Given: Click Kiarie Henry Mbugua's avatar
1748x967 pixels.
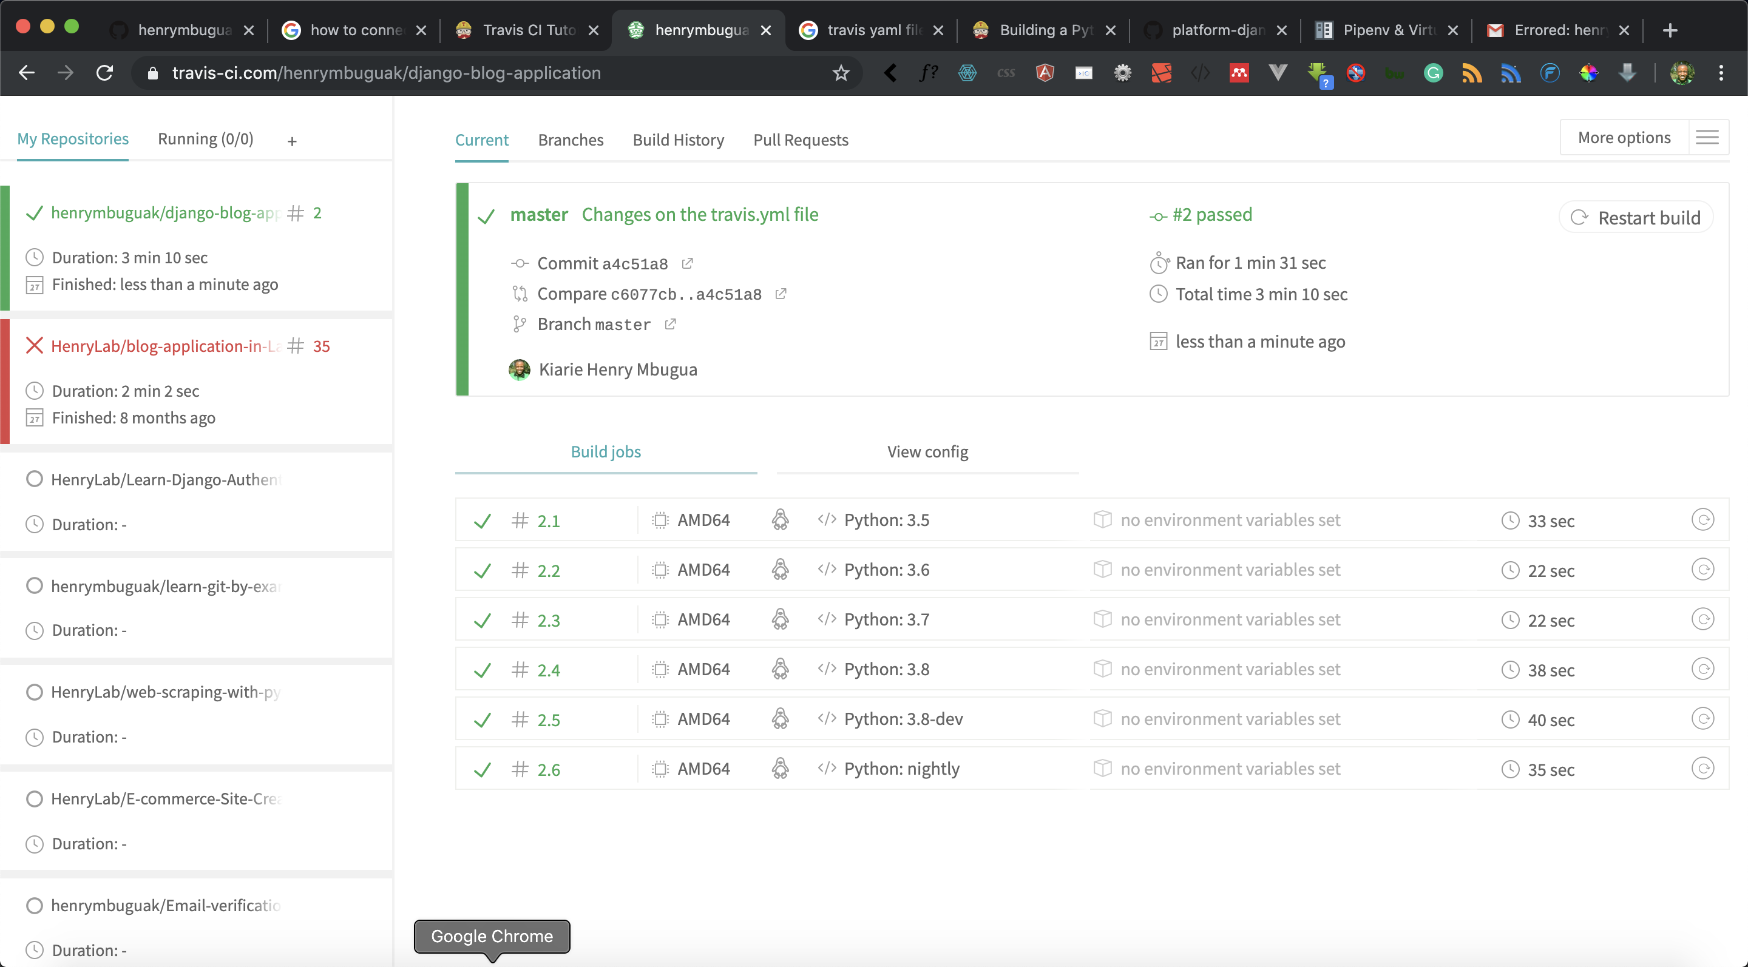Looking at the screenshot, I should coord(519,369).
